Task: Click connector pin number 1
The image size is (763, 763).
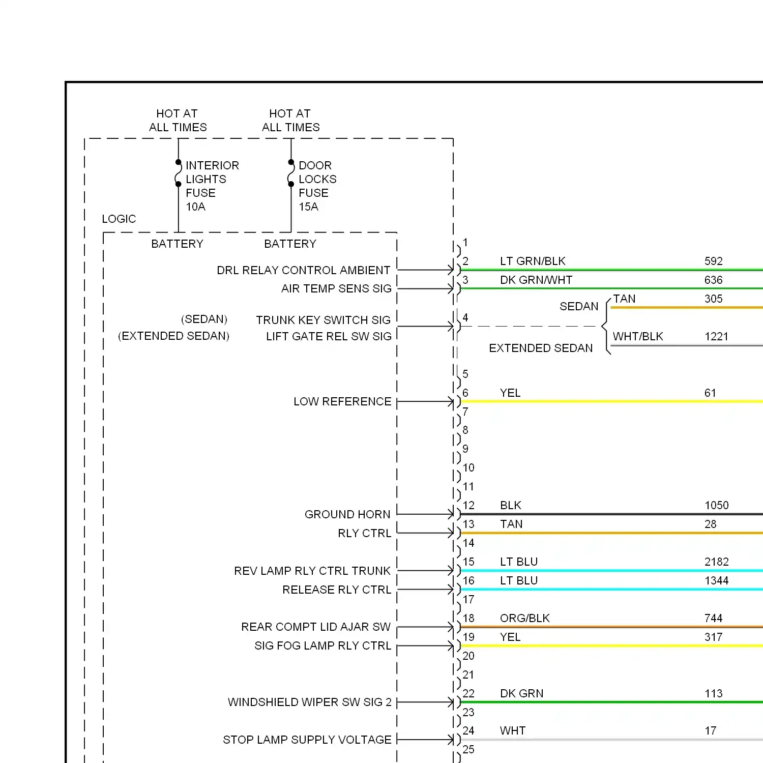Action: [x=465, y=242]
